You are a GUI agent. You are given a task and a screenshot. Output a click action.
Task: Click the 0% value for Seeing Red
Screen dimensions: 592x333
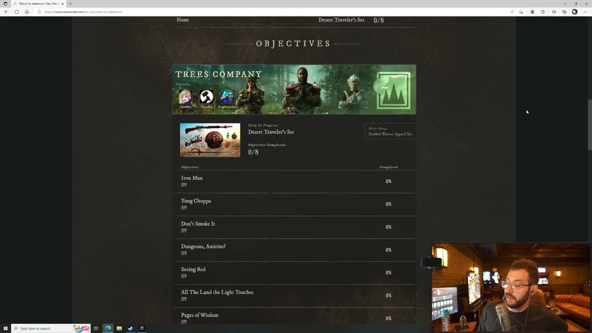[x=388, y=272]
